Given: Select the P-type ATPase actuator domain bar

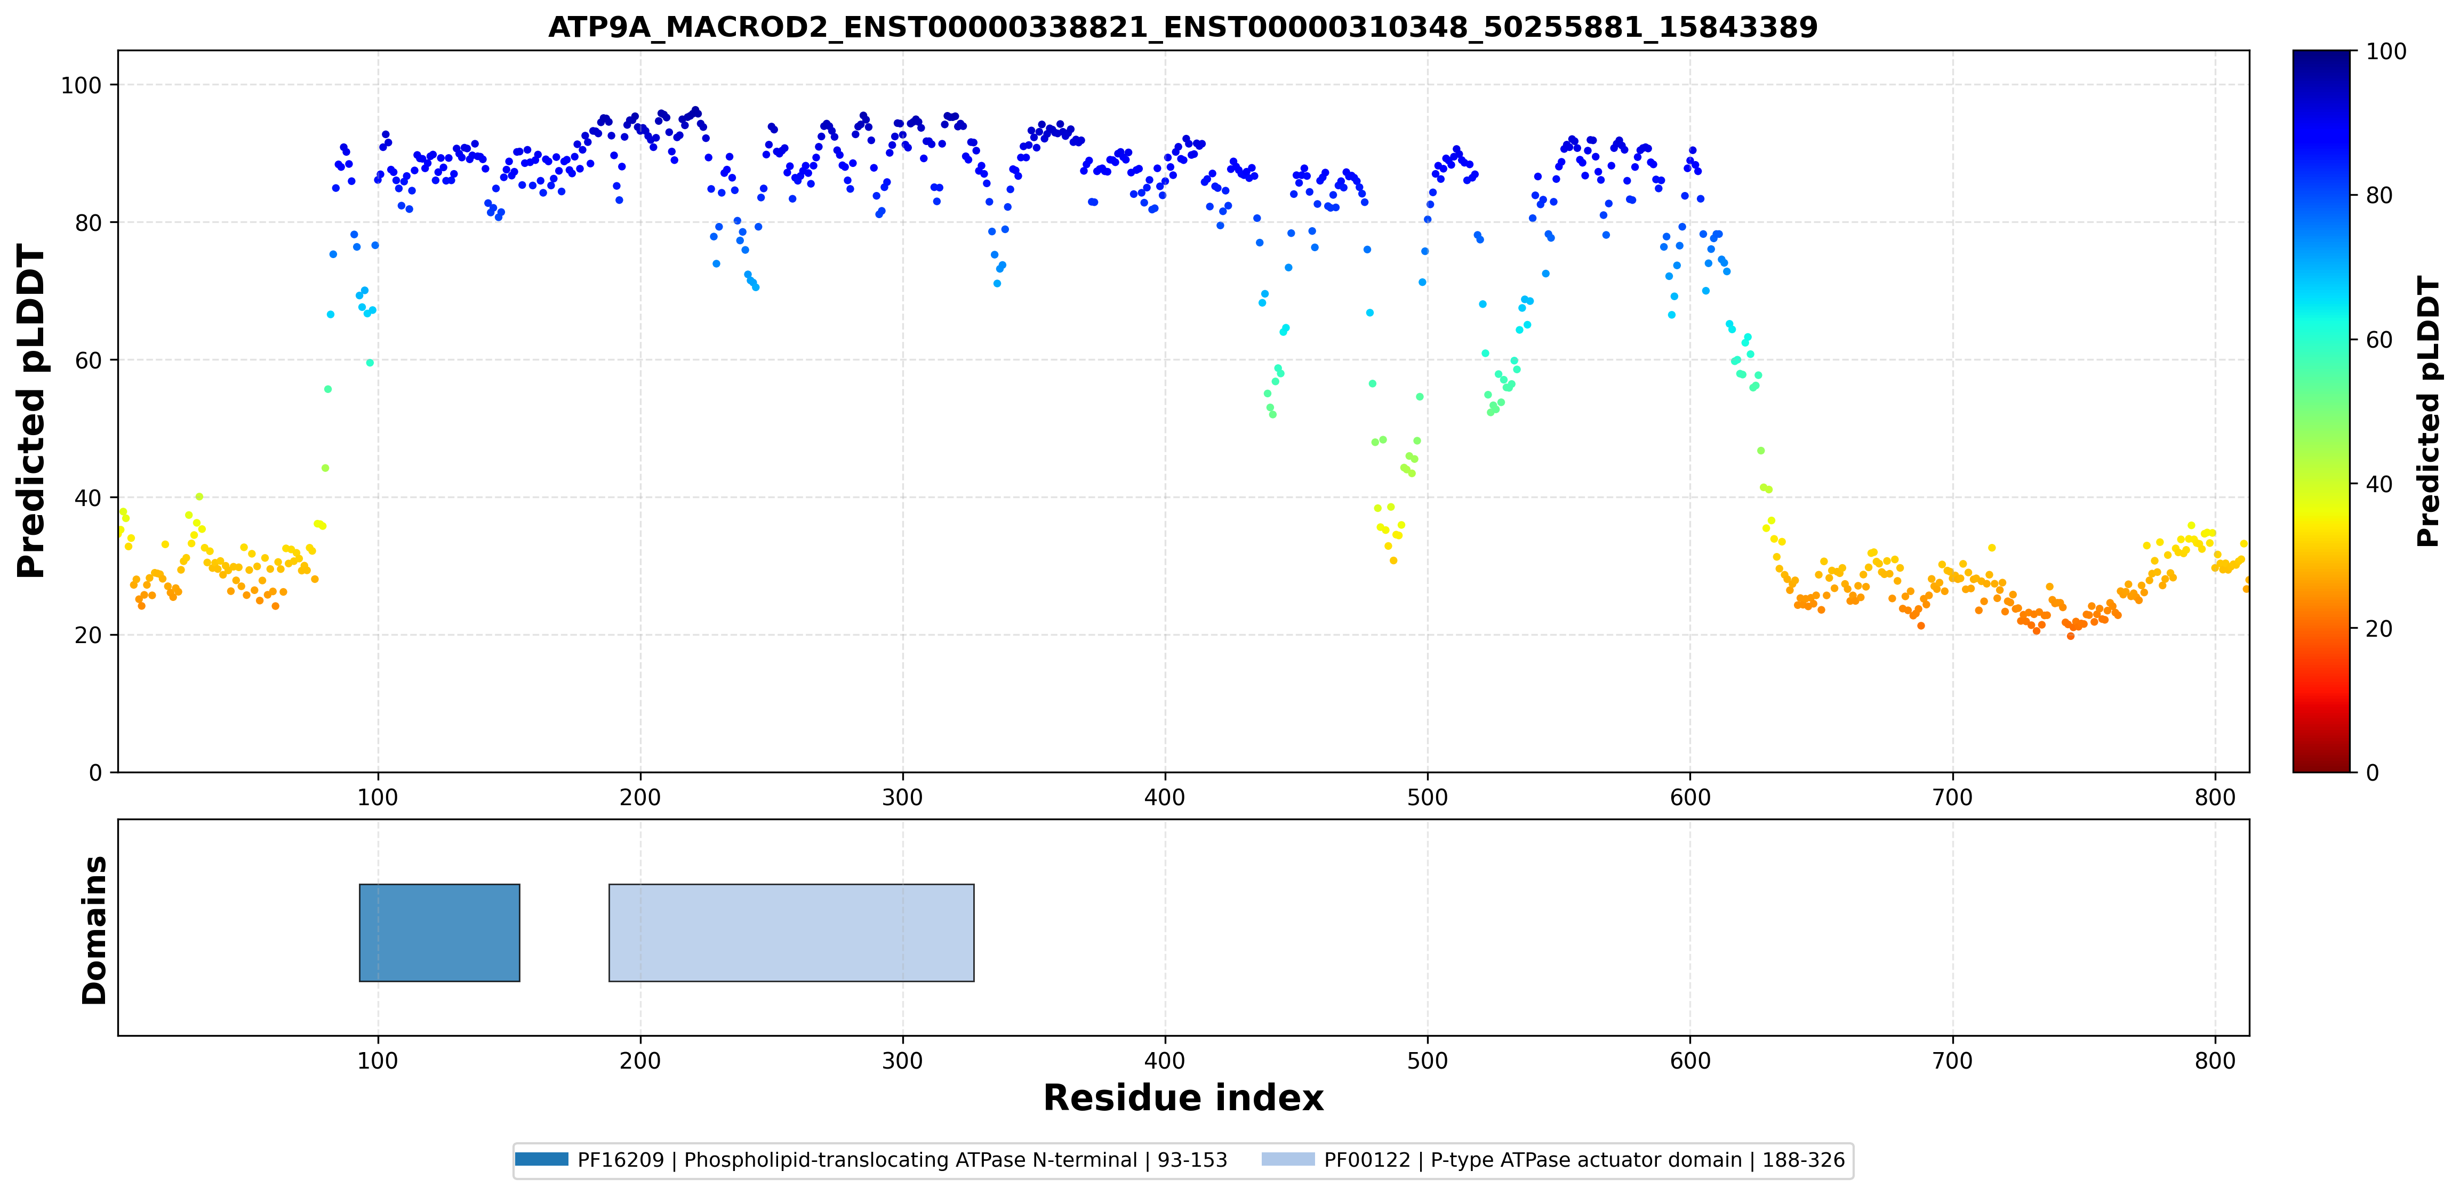Looking at the screenshot, I should (x=792, y=932).
